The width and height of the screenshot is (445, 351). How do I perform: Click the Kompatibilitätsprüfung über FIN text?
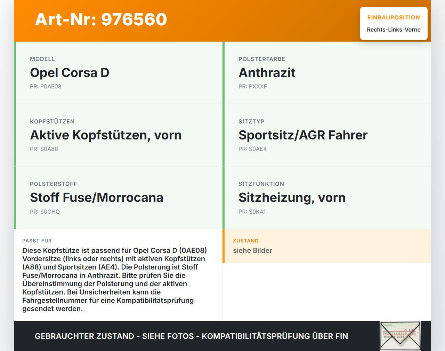pos(276,336)
